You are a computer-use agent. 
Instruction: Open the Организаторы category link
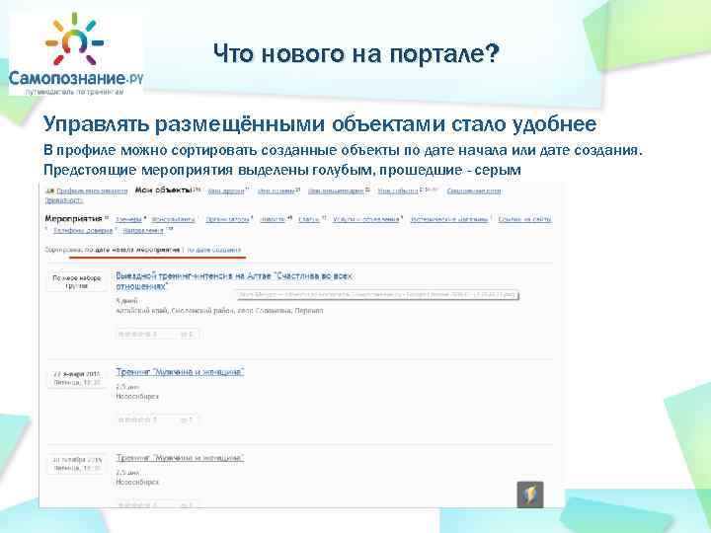228,219
